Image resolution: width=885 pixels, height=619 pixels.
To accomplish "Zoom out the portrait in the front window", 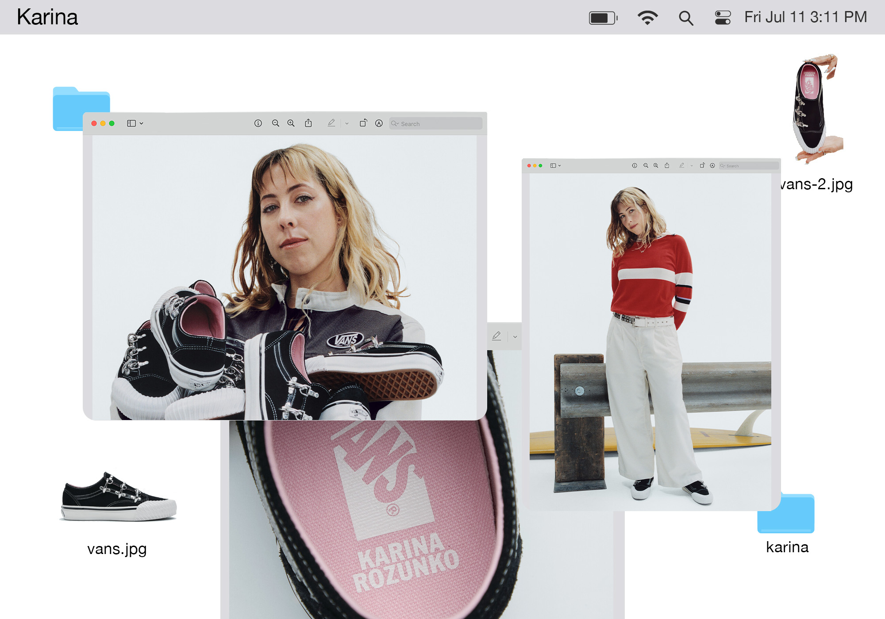I will tap(275, 123).
